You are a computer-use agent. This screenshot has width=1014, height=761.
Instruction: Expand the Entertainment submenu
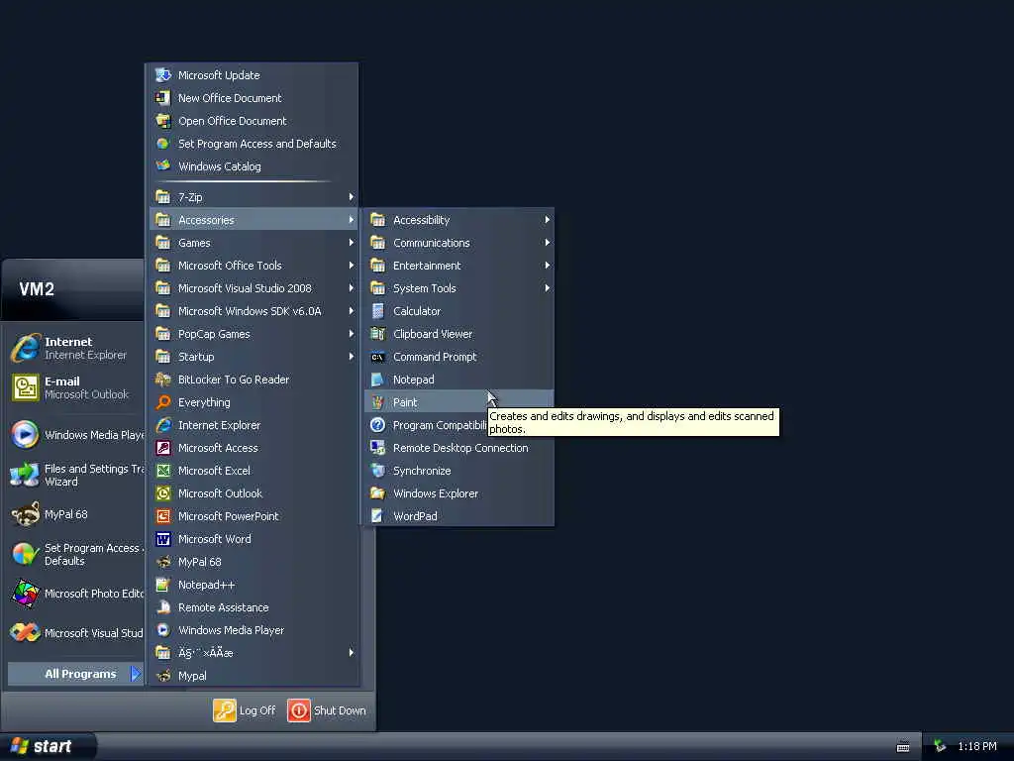click(459, 266)
